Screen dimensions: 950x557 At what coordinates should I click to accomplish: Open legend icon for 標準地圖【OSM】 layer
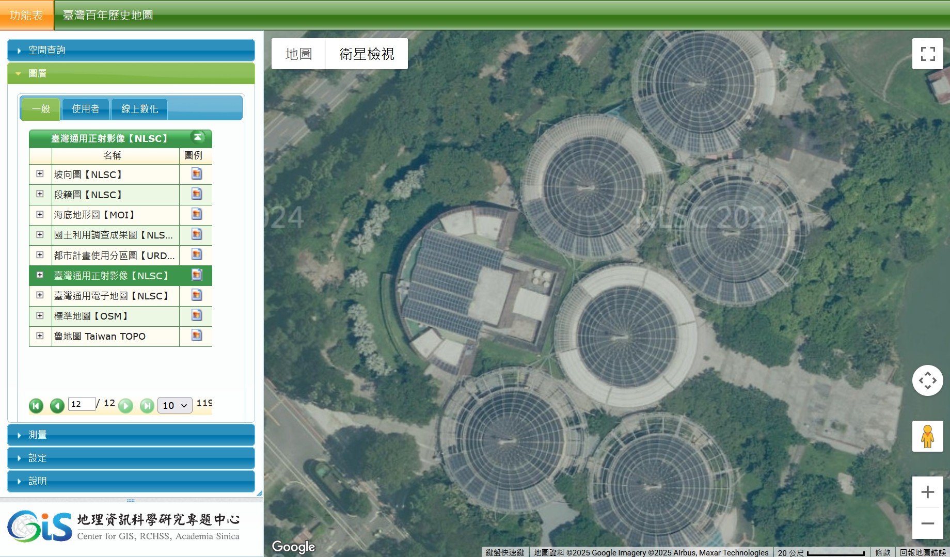[x=196, y=315]
